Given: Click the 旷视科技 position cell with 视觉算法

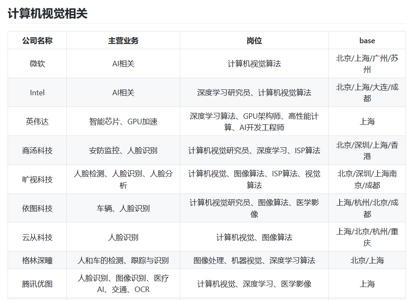Looking at the screenshot, I should 254,180.
